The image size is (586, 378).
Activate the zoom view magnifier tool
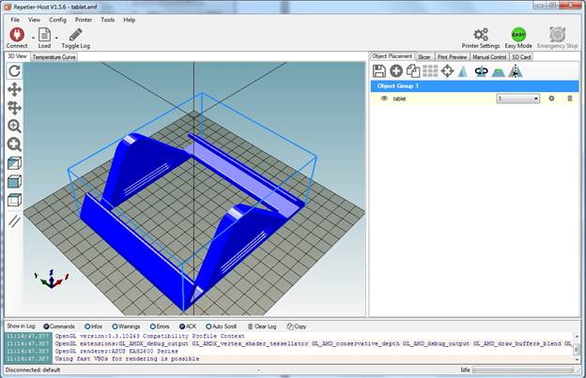[x=14, y=126]
